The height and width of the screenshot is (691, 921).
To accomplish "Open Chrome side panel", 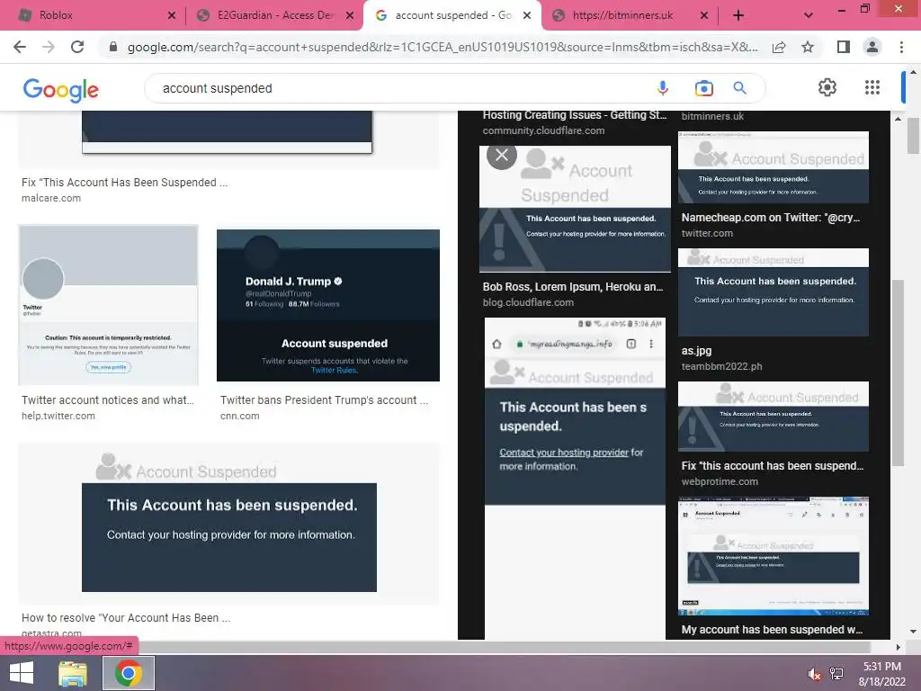I will [843, 47].
